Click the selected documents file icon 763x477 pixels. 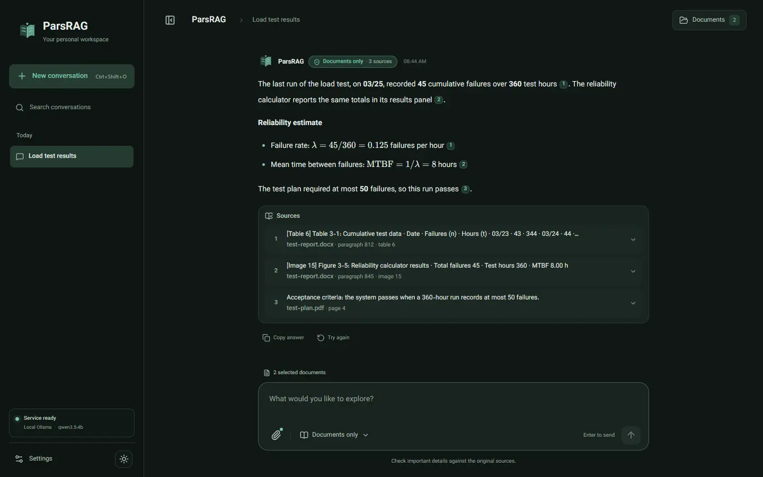point(267,373)
